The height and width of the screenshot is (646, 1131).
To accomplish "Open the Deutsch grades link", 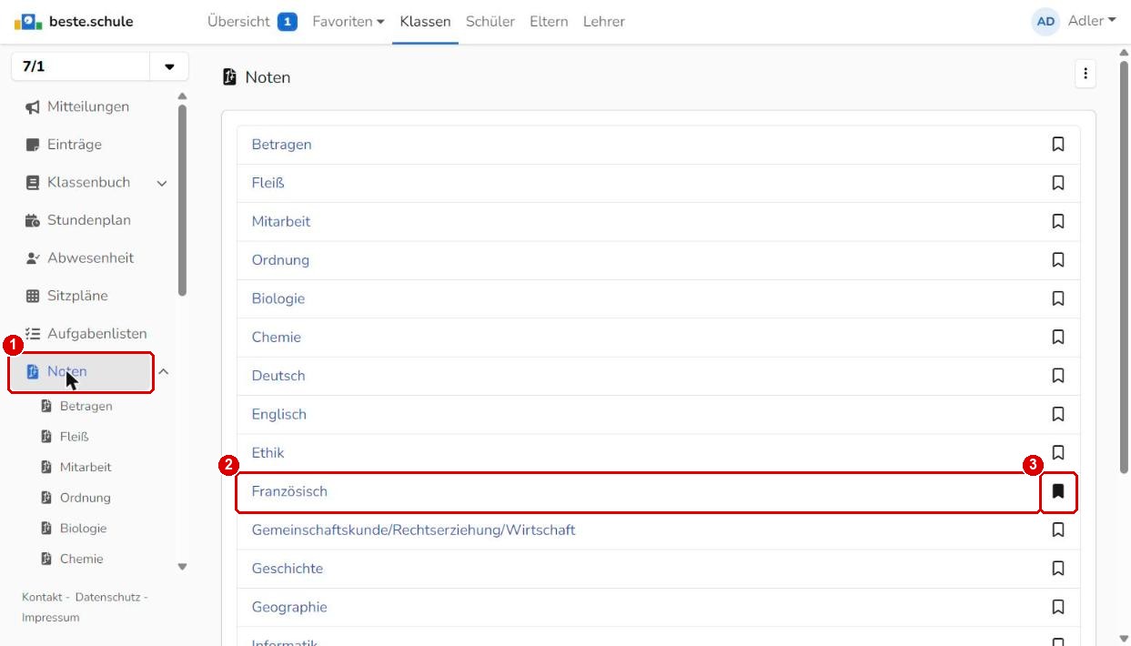I will pos(278,376).
